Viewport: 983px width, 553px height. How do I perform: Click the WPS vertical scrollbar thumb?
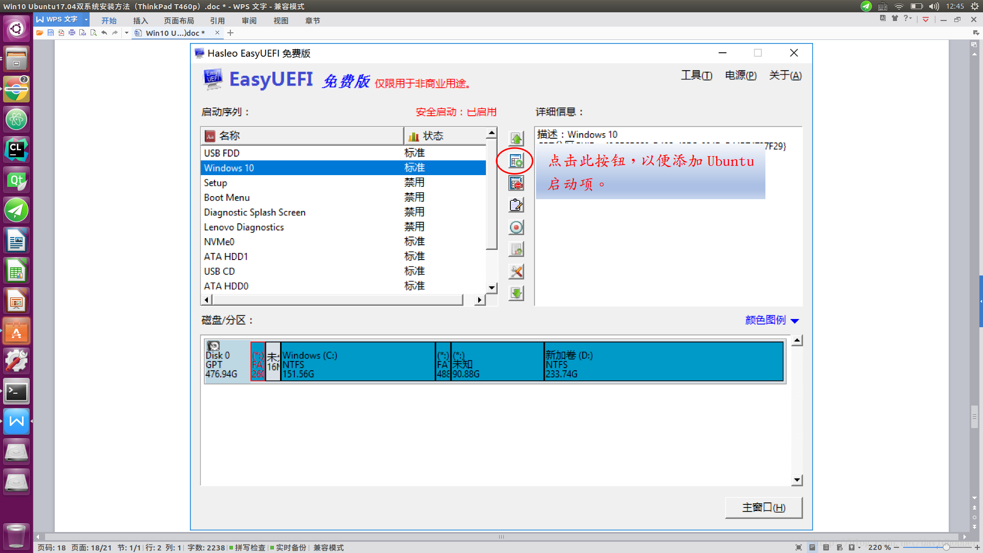click(974, 417)
